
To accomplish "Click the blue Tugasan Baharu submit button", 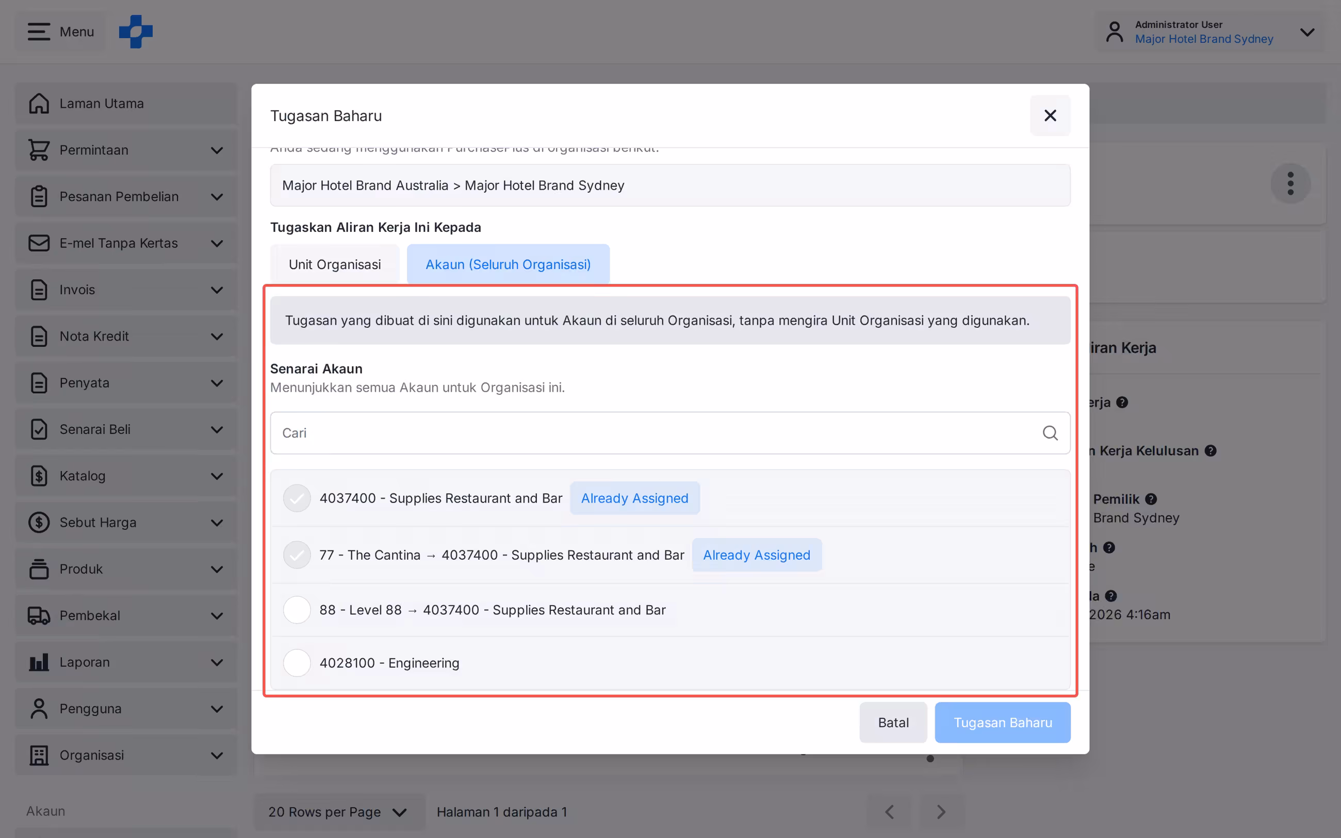I will [x=1003, y=723].
